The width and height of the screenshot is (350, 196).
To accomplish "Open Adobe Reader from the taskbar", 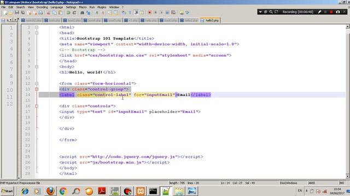I will (x=102, y=191).
